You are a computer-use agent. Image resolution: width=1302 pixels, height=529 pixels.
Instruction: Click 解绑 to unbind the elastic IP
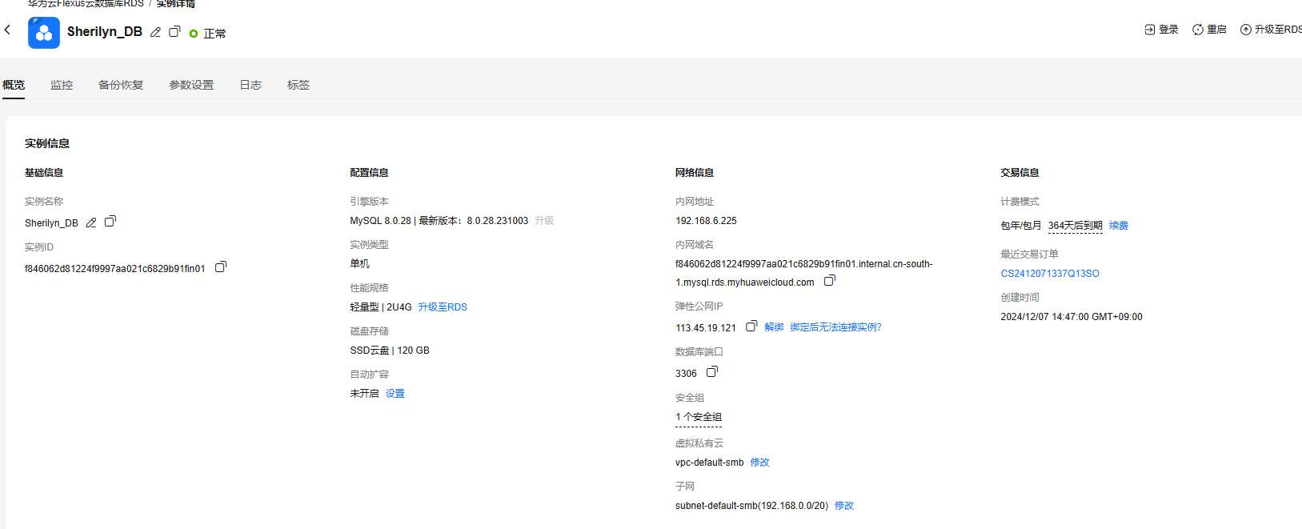coord(774,327)
